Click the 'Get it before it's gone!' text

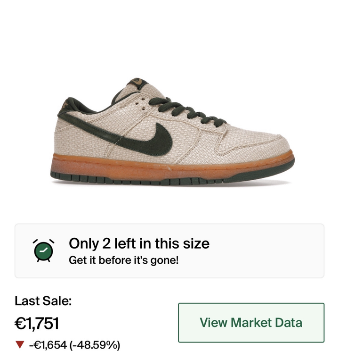click(x=123, y=260)
